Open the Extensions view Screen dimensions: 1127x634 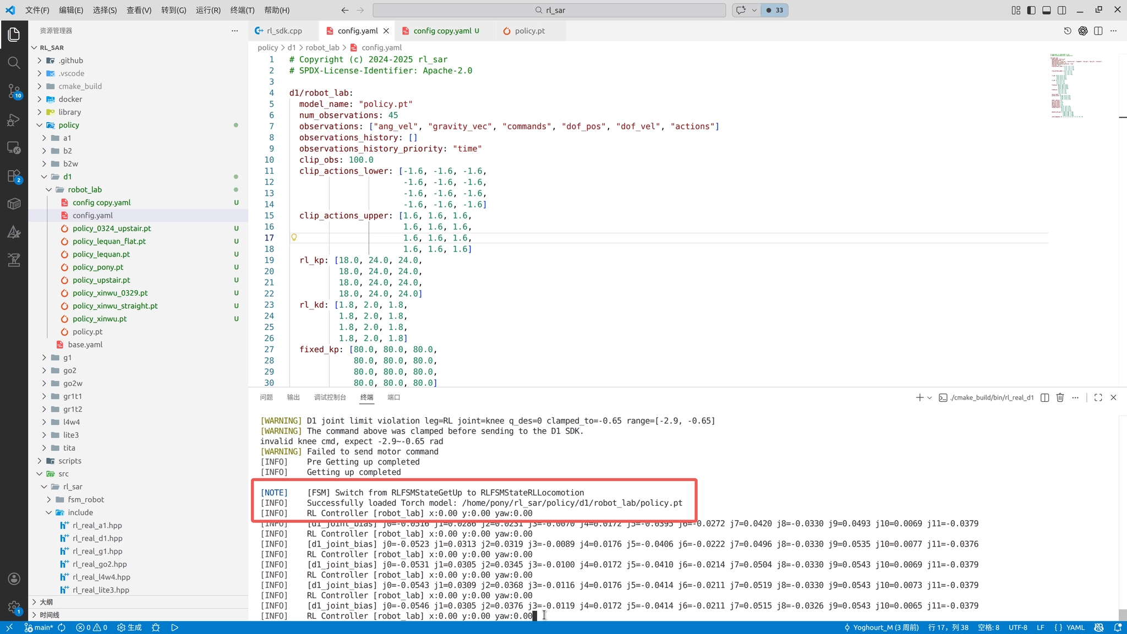tap(14, 177)
